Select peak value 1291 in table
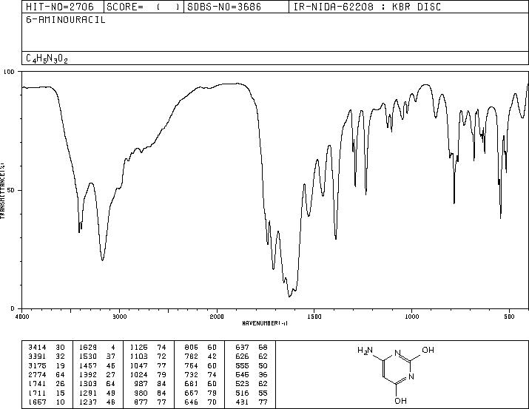The image size is (529, 409). point(88,393)
